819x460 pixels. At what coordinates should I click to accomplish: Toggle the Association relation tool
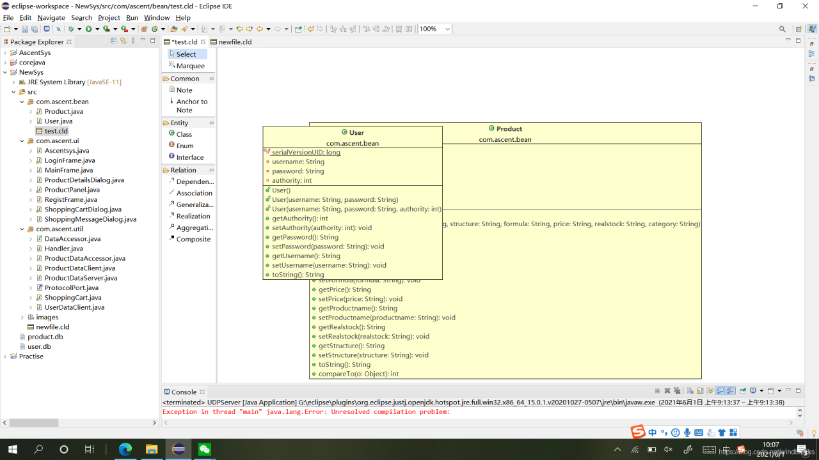[191, 193]
